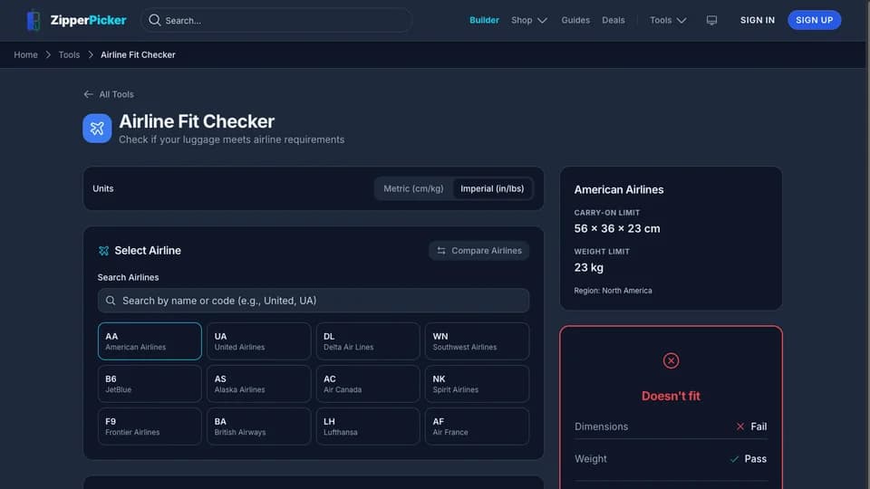Select AC Air Canada card

368,384
